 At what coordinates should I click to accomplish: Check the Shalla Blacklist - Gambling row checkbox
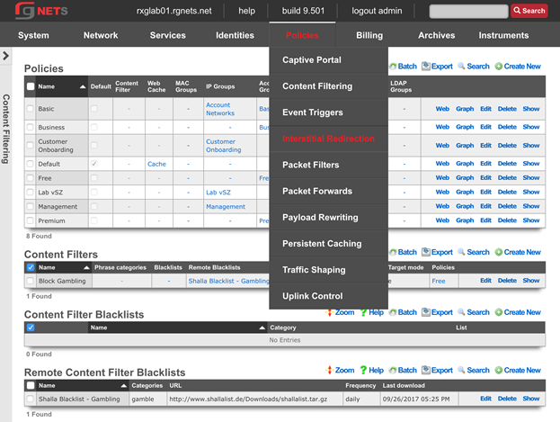click(31, 399)
